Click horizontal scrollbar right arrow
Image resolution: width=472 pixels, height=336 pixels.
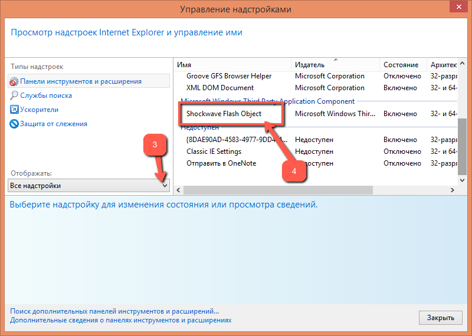(x=452, y=190)
